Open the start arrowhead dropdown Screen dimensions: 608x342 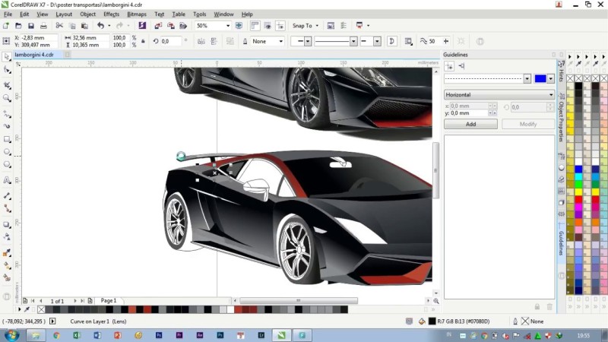(x=308, y=41)
